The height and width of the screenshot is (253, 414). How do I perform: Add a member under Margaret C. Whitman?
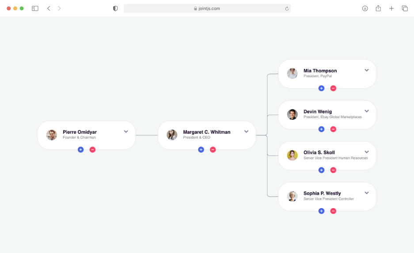201,149
